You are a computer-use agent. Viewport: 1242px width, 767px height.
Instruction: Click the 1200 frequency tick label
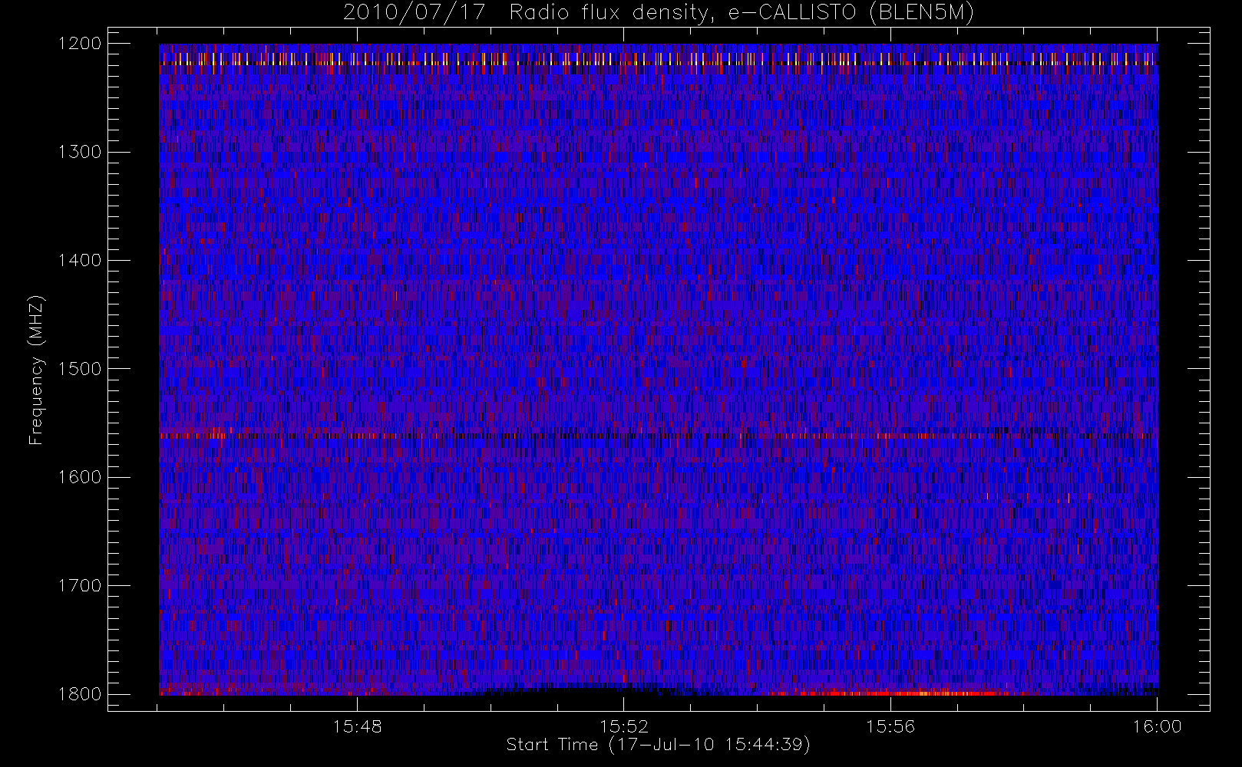pos(80,44)
